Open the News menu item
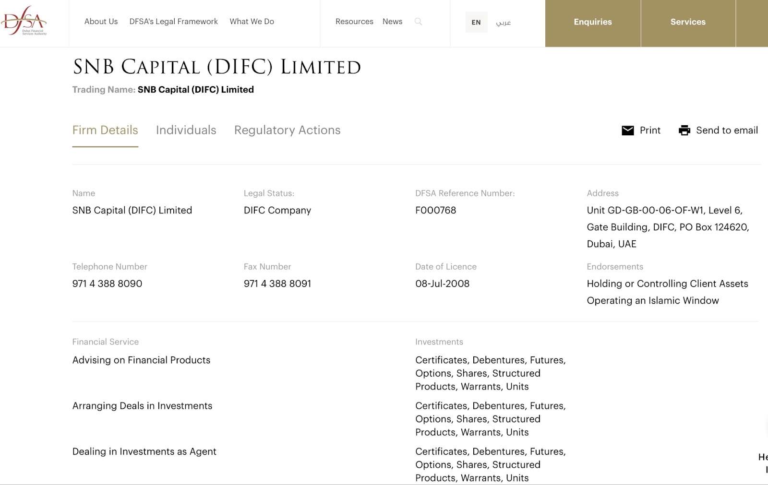The height and width of the screenshot is (485, 768). (x=392, y=22)
